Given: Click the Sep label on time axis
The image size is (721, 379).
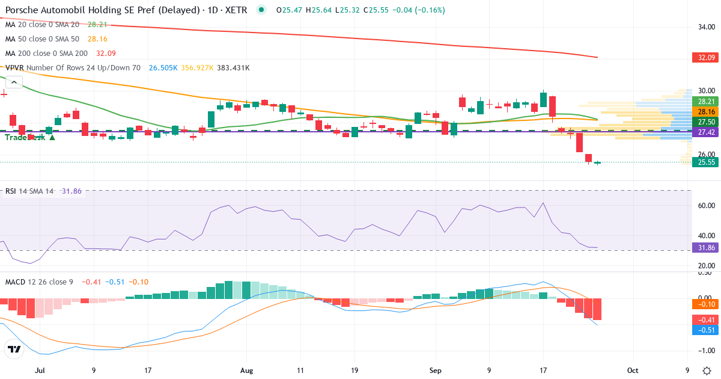Looking at the screenshot, I should coord(435,371).
